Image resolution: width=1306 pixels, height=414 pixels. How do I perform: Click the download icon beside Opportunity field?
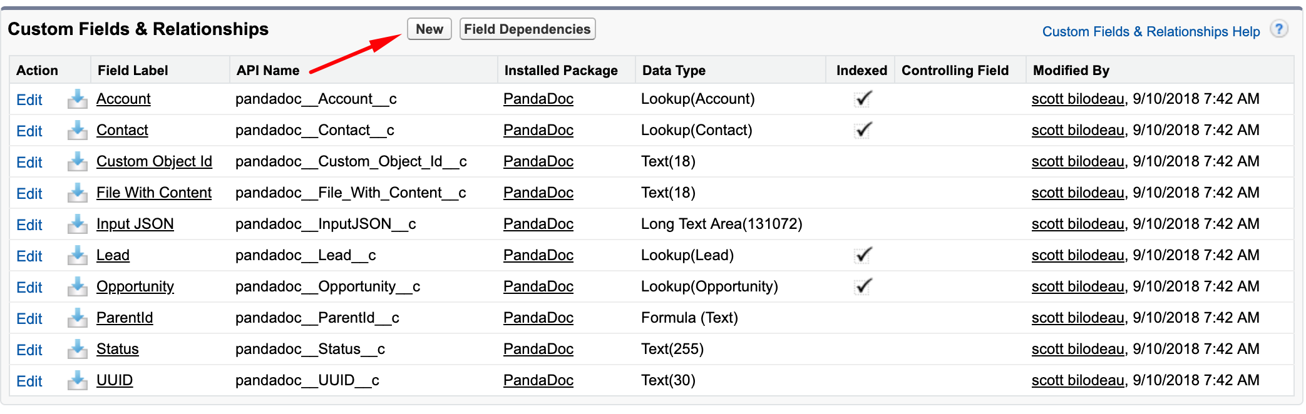(77, 286)
